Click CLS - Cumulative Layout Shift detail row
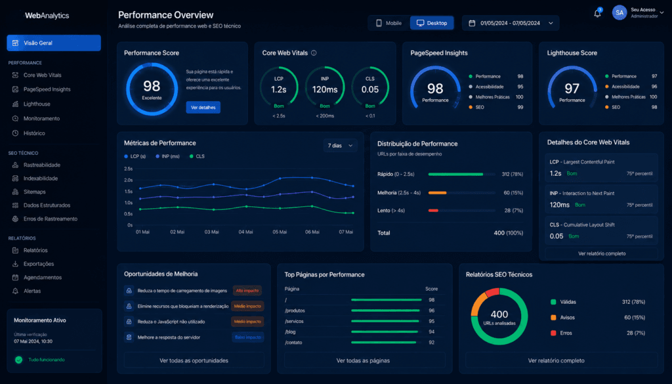672x384 pixels. coord(601,230)
